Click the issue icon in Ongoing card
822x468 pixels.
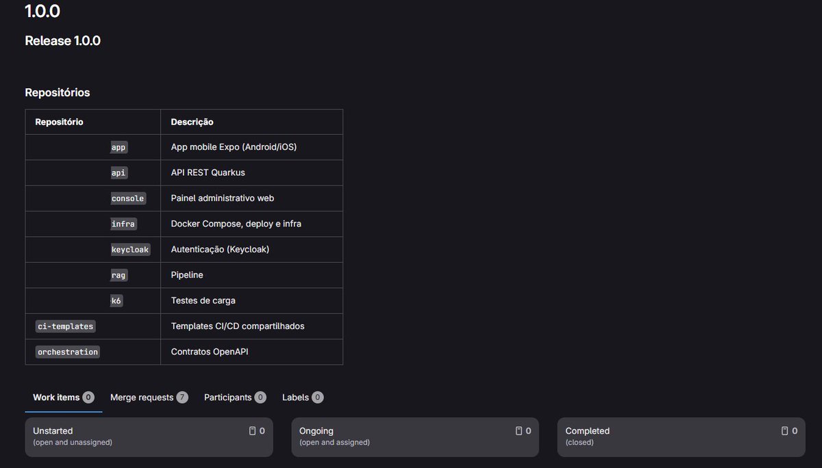click(519, 431)
